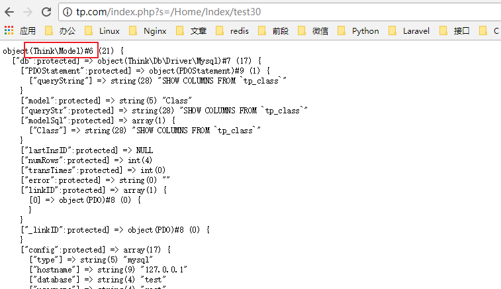Reload the current page
The height and width of the screenshot is (289, 501).
point(46,11)
